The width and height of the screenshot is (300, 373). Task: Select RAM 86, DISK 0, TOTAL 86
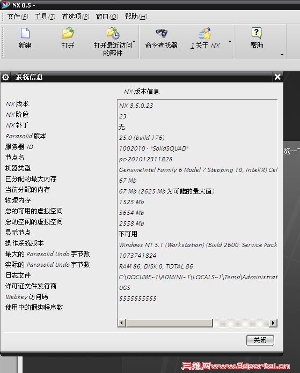click(156, 266)
